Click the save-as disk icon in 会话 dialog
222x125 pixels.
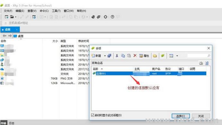(x=109, y=56)
